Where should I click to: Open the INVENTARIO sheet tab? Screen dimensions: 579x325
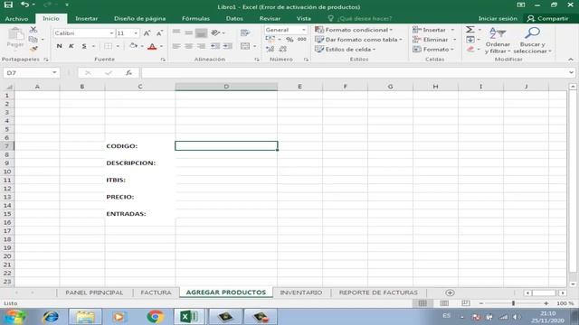point(301,292)
